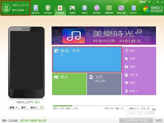Click 检查更新 check update link
This screenshot has height=123, width=164.
point(33,120)
